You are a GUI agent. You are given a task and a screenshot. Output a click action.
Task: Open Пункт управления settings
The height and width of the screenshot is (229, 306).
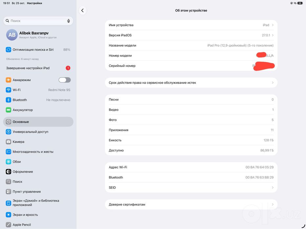click(x=38, y=192)
